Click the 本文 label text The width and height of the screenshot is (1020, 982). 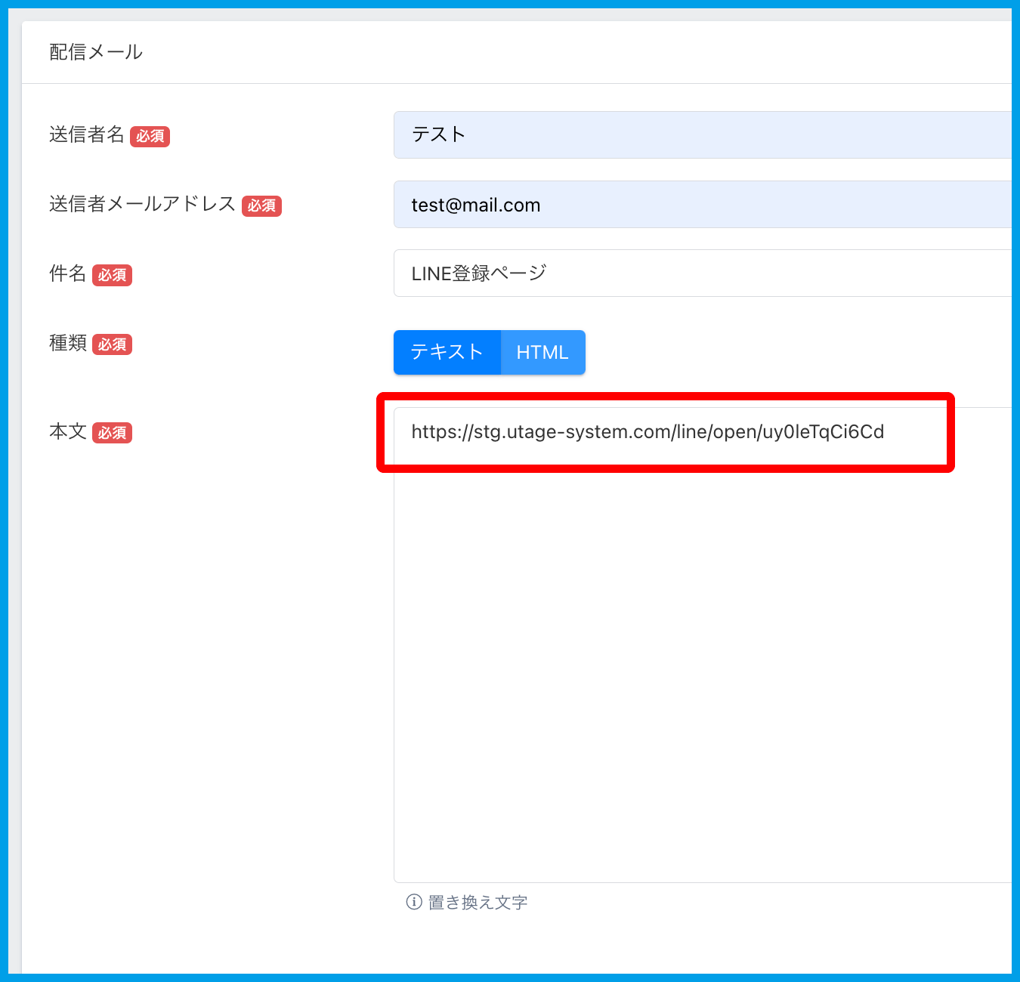coord(68,432)
